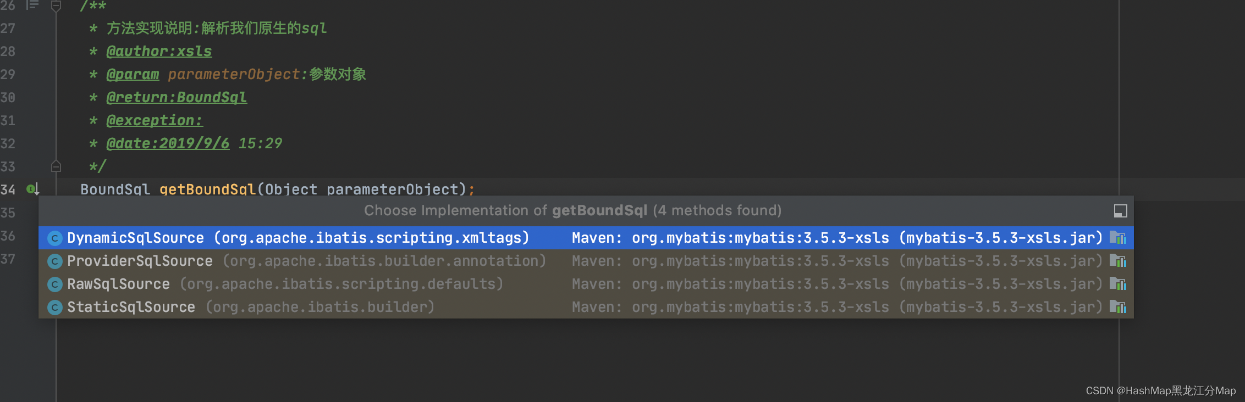
Task: Click the 15:29 time text in comment
Action: point(260,143)
